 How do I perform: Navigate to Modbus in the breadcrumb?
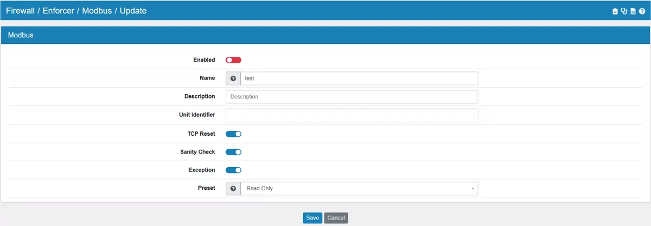point(97,11)
